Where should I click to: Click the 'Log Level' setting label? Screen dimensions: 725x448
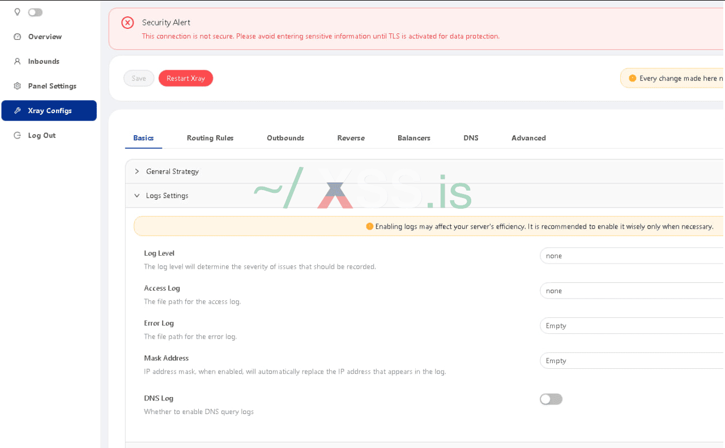coord(159,253)
